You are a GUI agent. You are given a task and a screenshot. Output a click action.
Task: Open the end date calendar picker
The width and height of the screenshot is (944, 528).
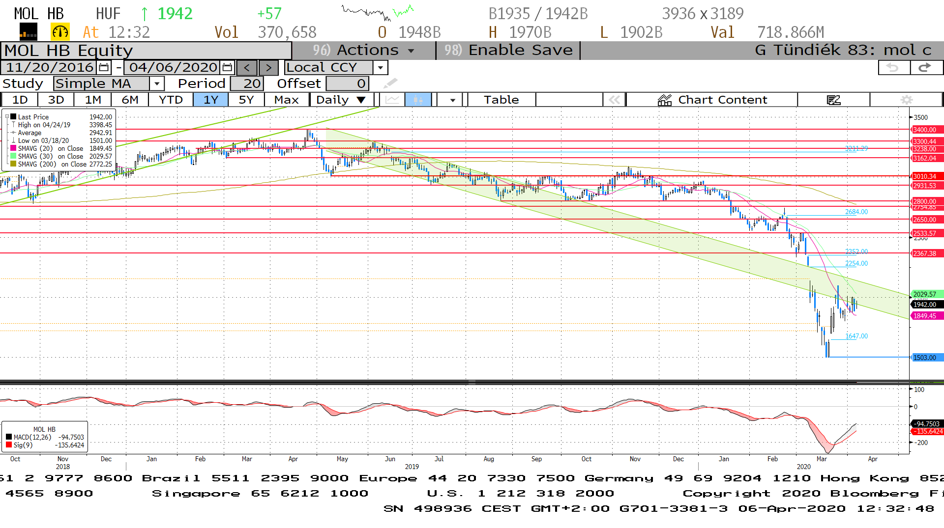pyautogui.click(x=227, y=67)
